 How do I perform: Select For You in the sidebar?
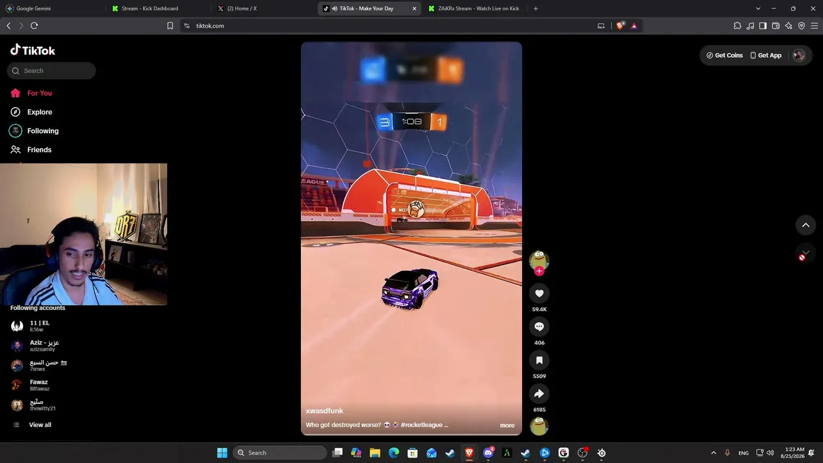tap(32, 93)
